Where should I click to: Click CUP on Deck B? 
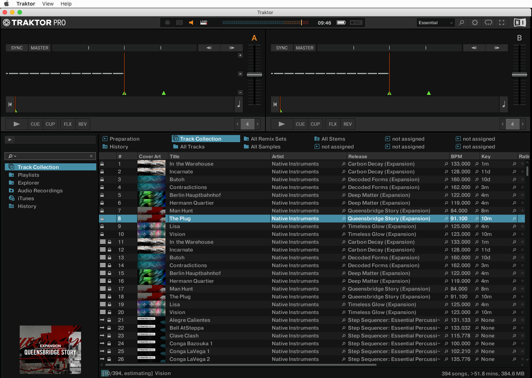coord(315,124)
